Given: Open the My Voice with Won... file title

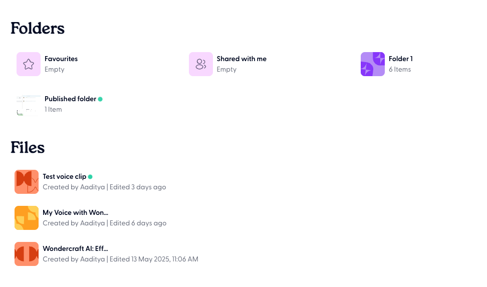Looking at the screenshot, I should pyautogui.click(x=76, y=212).
